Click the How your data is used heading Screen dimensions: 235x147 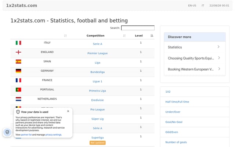coord(35,112)
